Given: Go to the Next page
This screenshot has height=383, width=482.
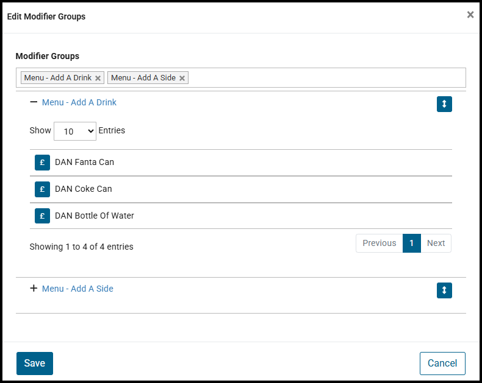Looking at the screenshot, I should click(x=436, y=243).
